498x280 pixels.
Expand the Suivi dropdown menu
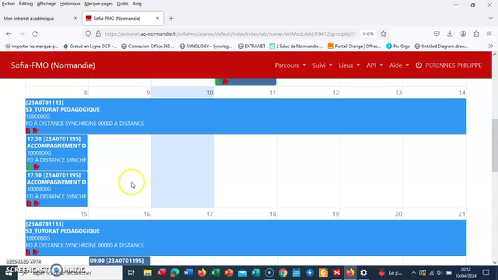coord(322,65)
